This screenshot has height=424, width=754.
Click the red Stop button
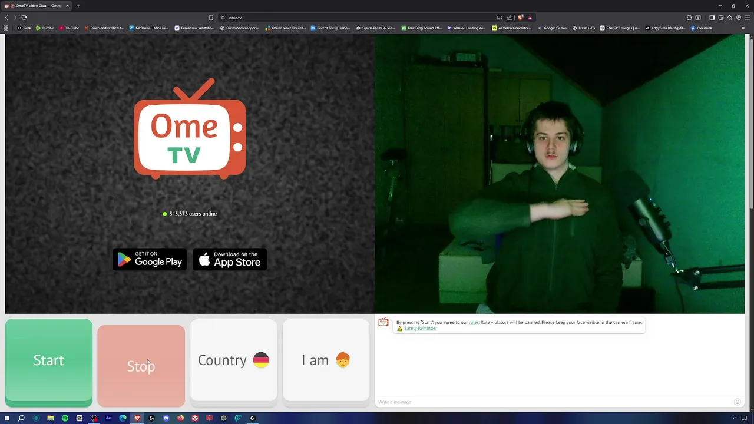(x=141, y=366)
